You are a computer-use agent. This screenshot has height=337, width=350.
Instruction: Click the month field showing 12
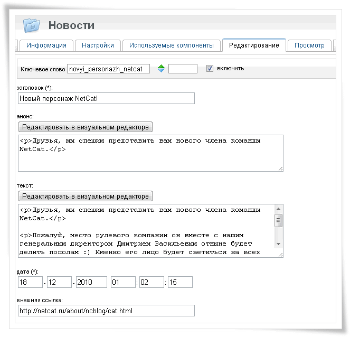coord(59,282)
